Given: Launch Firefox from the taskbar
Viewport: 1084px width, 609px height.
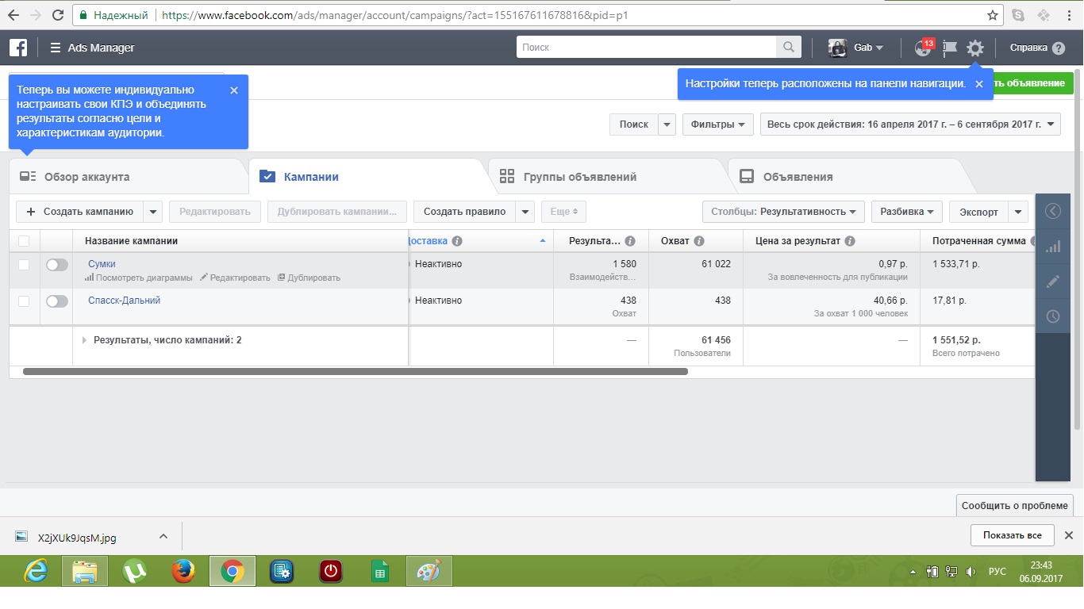Looking at the screenshot, I should [183, 571].
